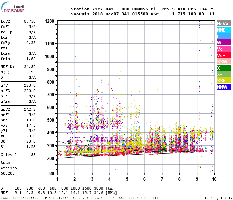Click the yE value 20.0
The image size is (233, 200).
[31, 136]
